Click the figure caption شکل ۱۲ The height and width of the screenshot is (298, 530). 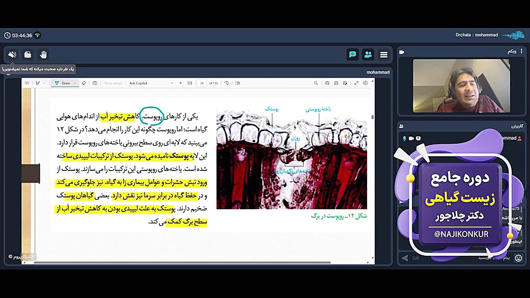pos(339,216)
